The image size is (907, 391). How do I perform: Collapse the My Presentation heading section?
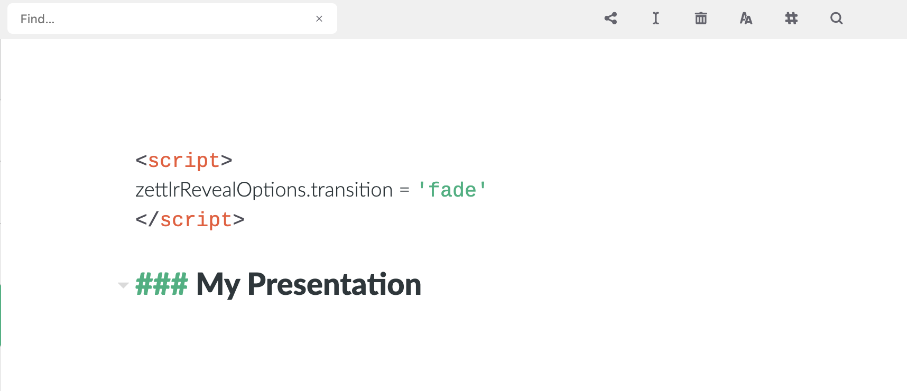pyautogui.click(x=123, y=285)
